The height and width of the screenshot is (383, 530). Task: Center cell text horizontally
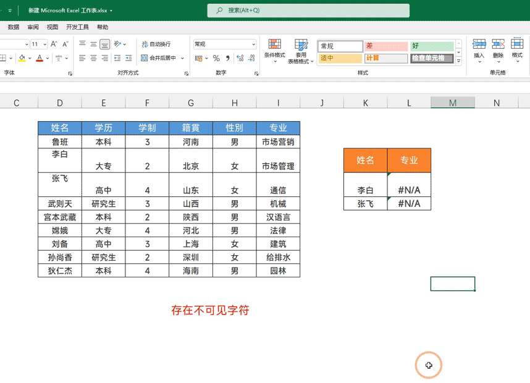(x=94, y=58)
